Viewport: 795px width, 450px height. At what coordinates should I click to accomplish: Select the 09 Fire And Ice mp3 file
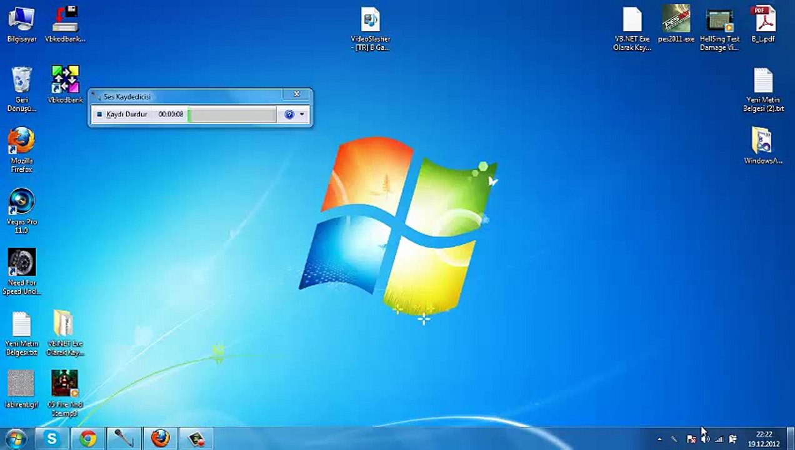(65, 393)
